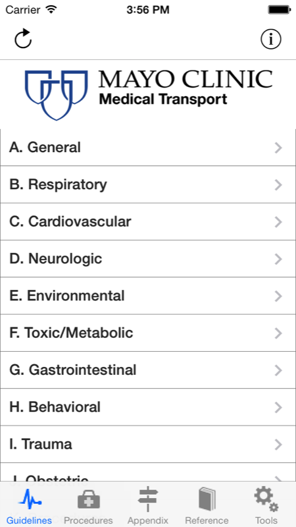
Task: Tap the refresh arrow icon
Action: 23,39
